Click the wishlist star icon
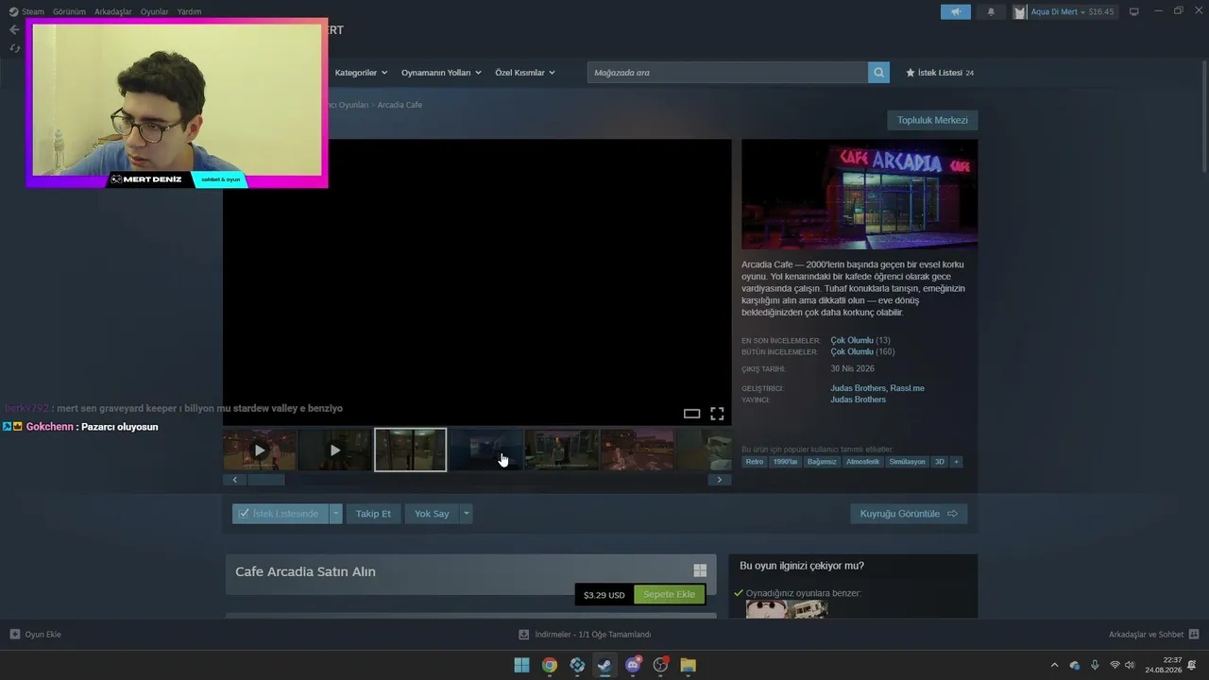The image size is (1209, 680). click(x=911, y=73)
